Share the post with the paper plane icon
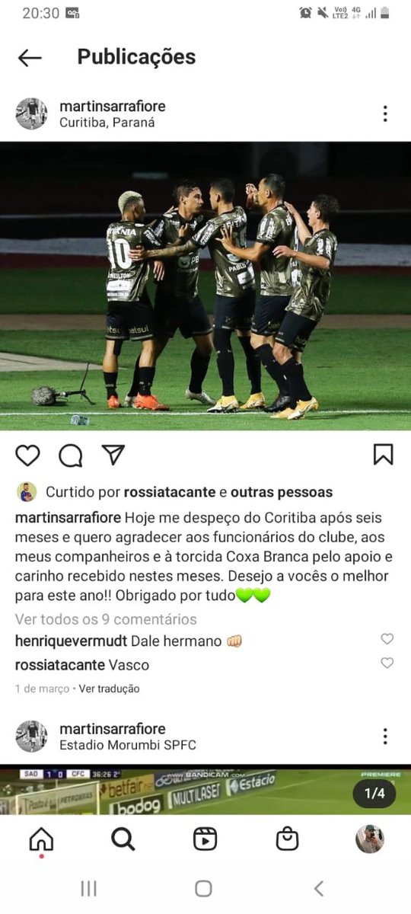This screenshot has height=914, width=411. (x=113, y=455)
